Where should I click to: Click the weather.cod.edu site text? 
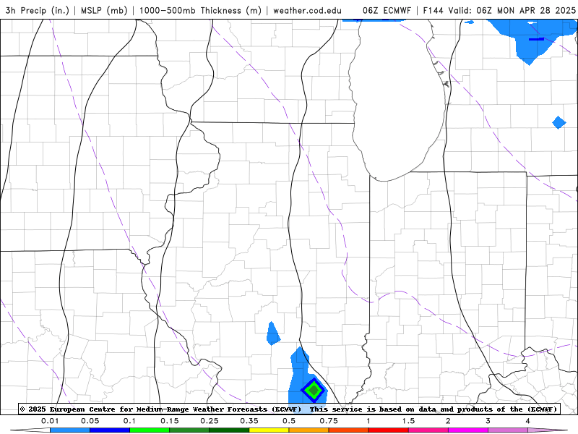point(307,10)
